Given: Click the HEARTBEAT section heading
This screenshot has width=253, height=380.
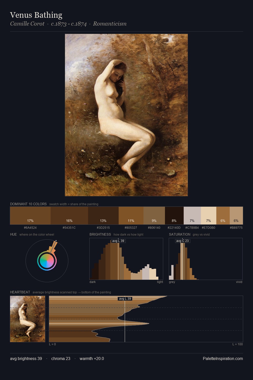Looking at the screenshot, I should click(x=20, y=292).
